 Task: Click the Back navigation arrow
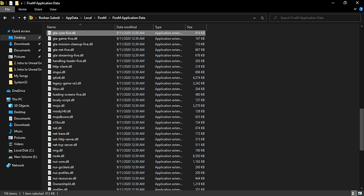tap(5, 18)
